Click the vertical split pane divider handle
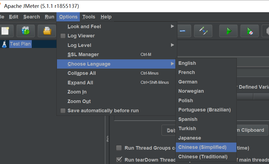 [107, 139]
